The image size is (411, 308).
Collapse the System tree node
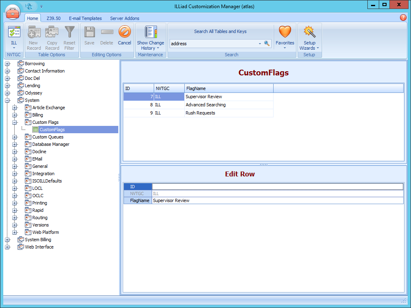click(x=7, y=100)
